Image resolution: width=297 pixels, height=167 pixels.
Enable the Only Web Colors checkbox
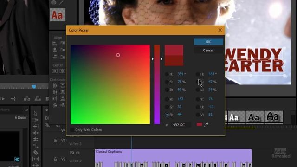pos(72,130)
